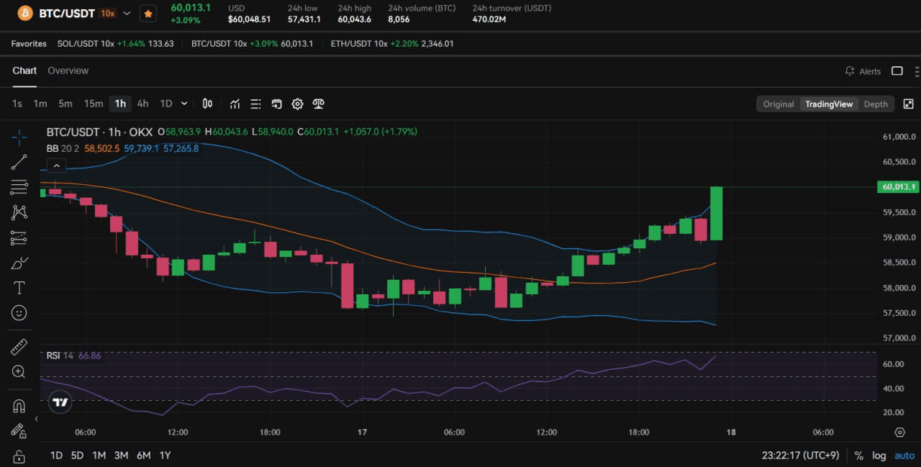921x467 pixels.
Task: Set the chart range to 3M
Action: click(x=121, y=455)
